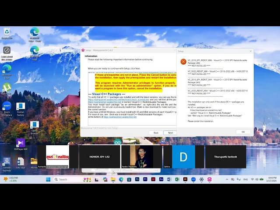Click the VC_2022_REDIST_X64 entry text

(217, 91)
